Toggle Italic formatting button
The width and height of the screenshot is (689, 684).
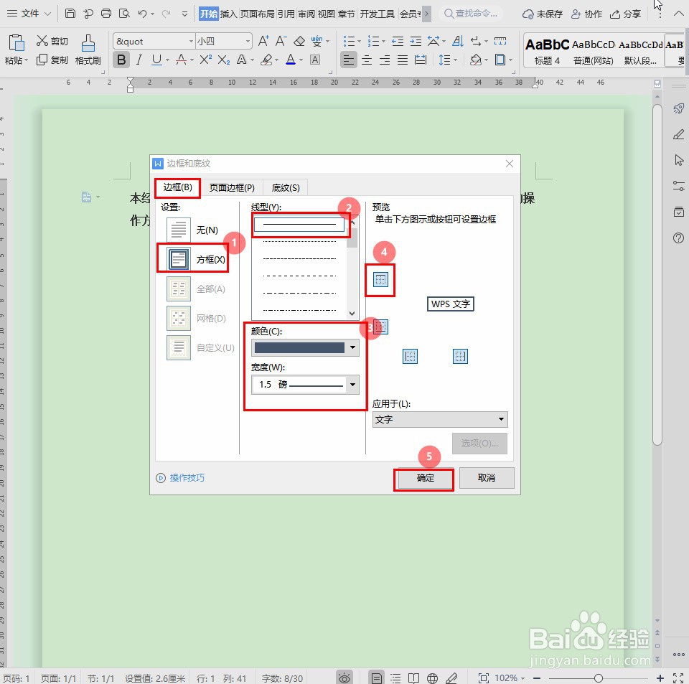click(139, 60)
